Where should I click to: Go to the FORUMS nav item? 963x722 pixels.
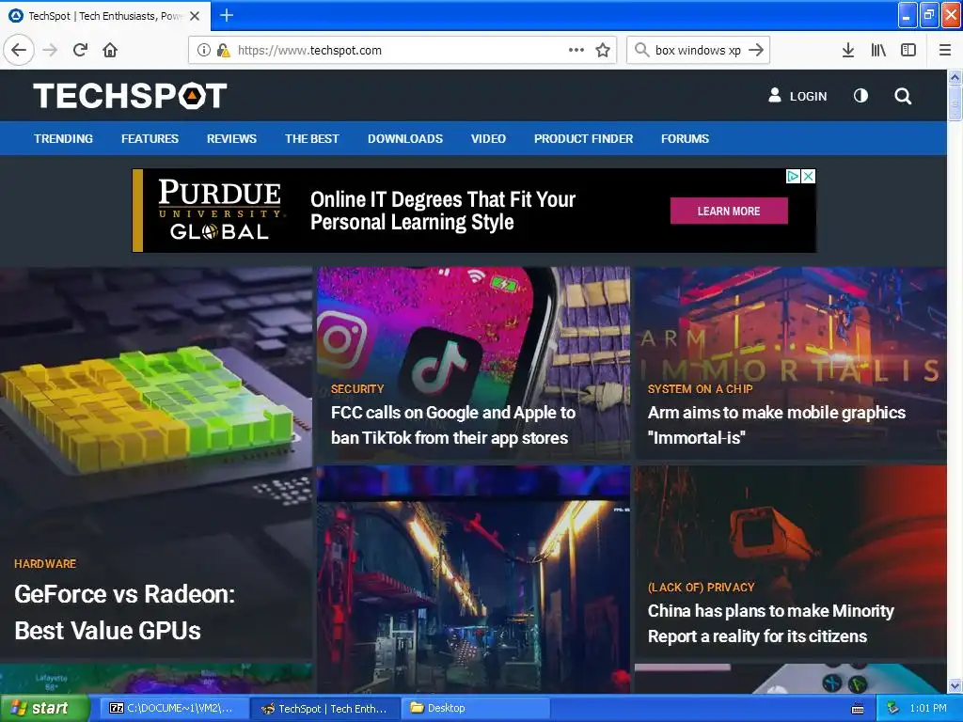point(685,139)
